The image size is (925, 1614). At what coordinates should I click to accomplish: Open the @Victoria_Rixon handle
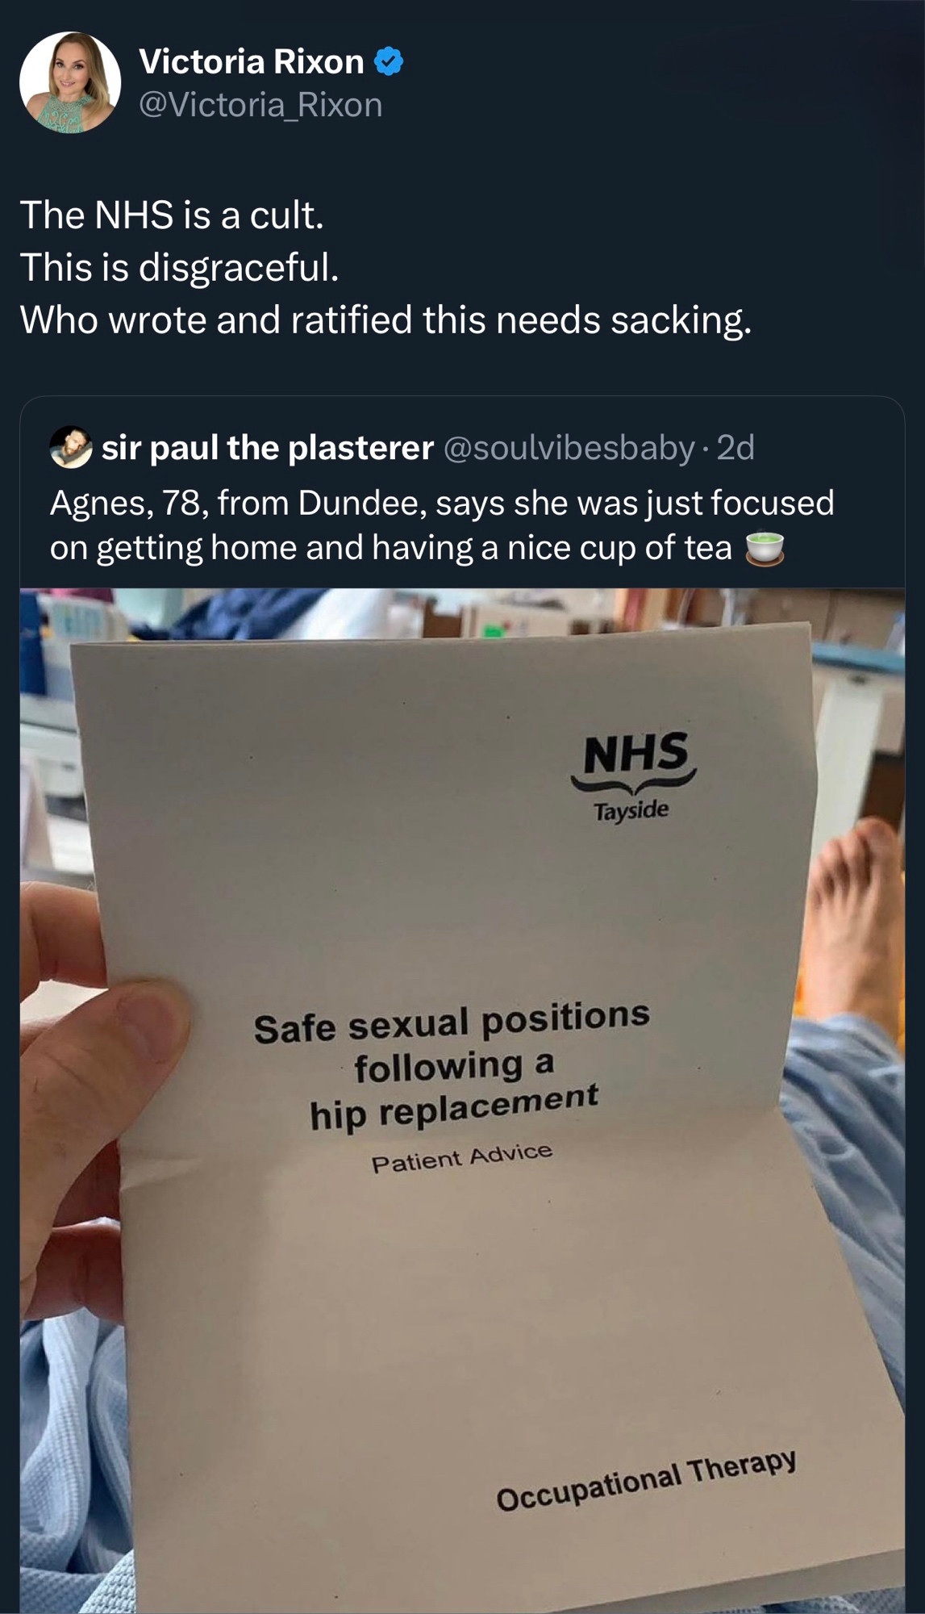(x=260, y=105)
